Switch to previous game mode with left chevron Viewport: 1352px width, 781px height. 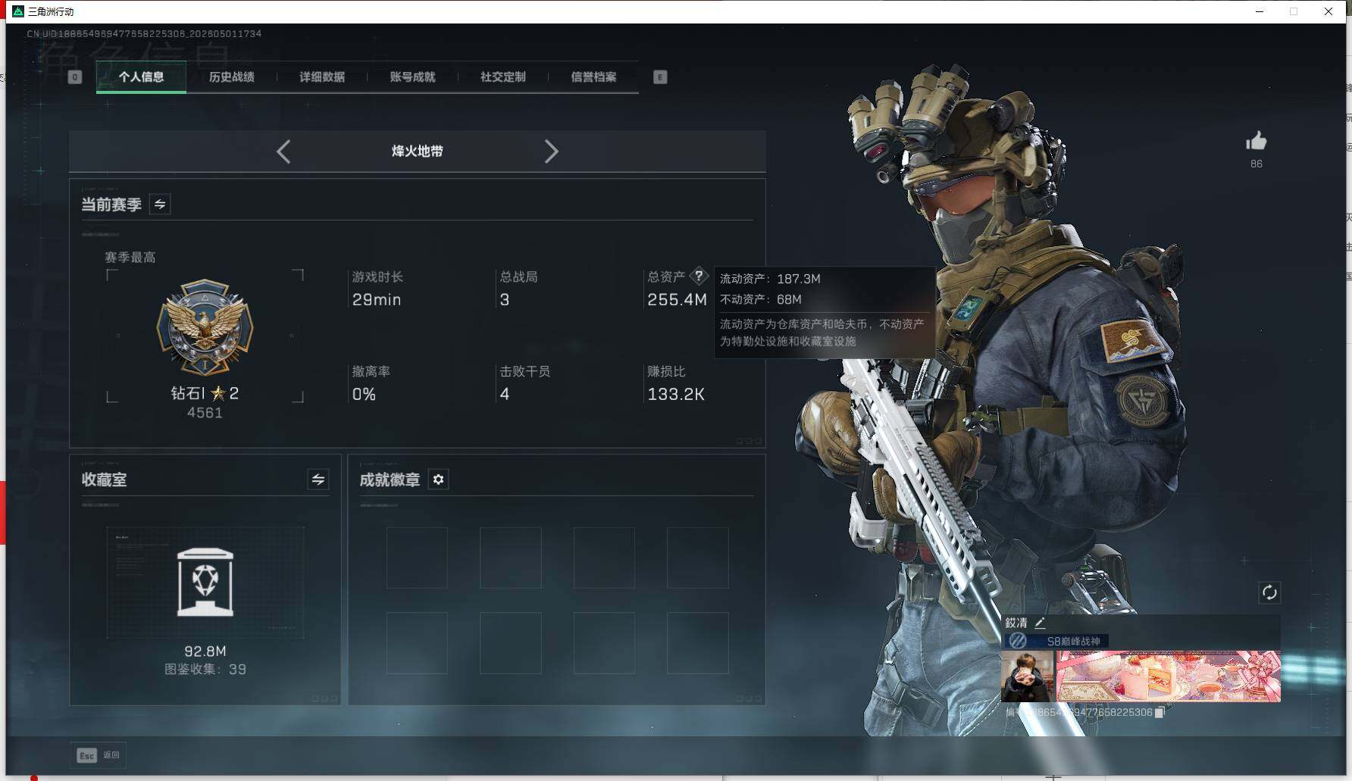[283, 152]
